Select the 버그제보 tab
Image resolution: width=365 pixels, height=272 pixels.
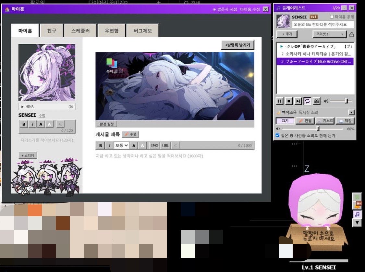point(143,31)
